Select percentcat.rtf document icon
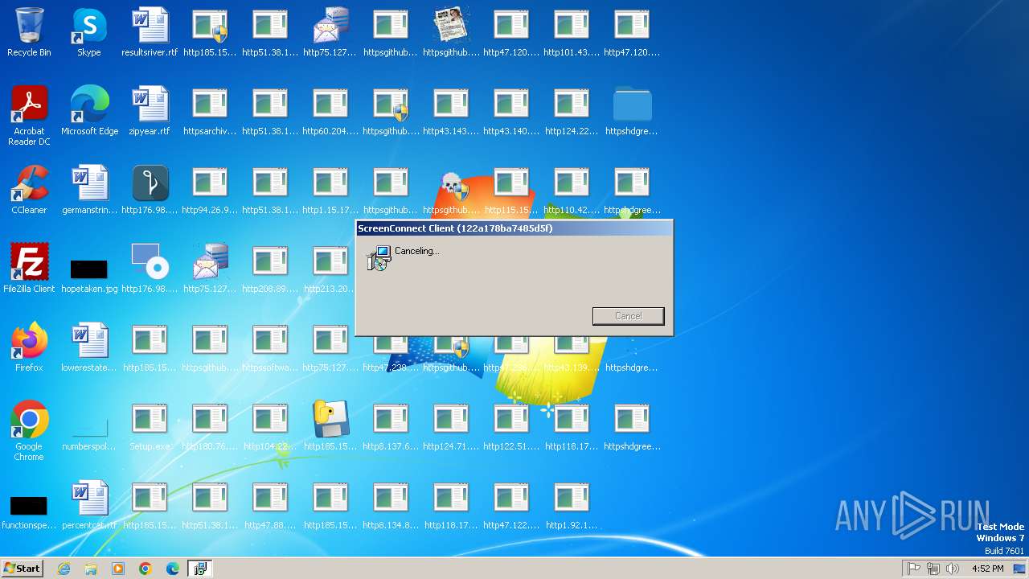The width and height of the screenshot is (1029, 579). (89, 505)
